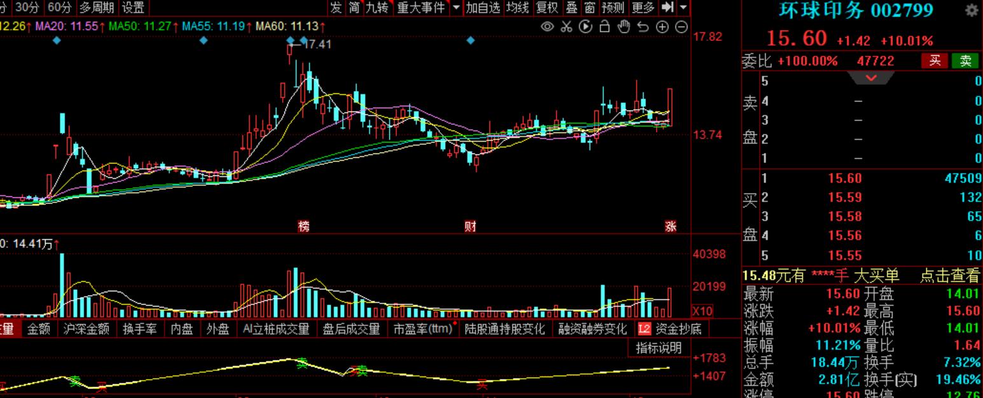This screenshot has width=983, height=398.
Task: Open 多周期 multi-period view
Action: click(x=97, y=8)
